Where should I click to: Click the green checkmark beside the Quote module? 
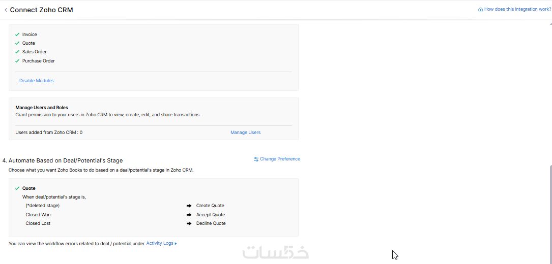(17, 43)
